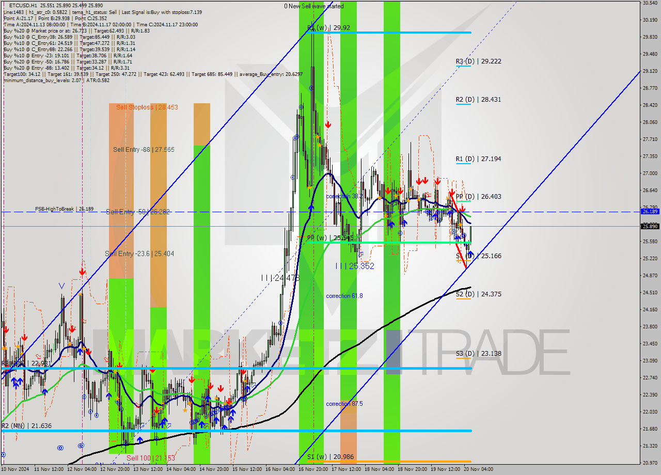This screenshot has height=475, width=661.
Task: Select the S2 (D) | 24.375 pivot label
Action: (x=478, y=294)
